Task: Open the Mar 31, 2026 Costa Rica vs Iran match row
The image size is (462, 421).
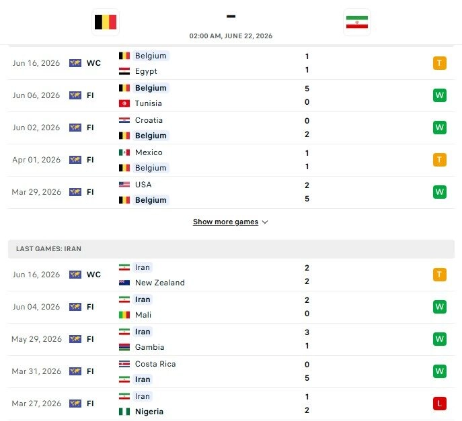Action: pyautogui.click(x=231, y=371)
